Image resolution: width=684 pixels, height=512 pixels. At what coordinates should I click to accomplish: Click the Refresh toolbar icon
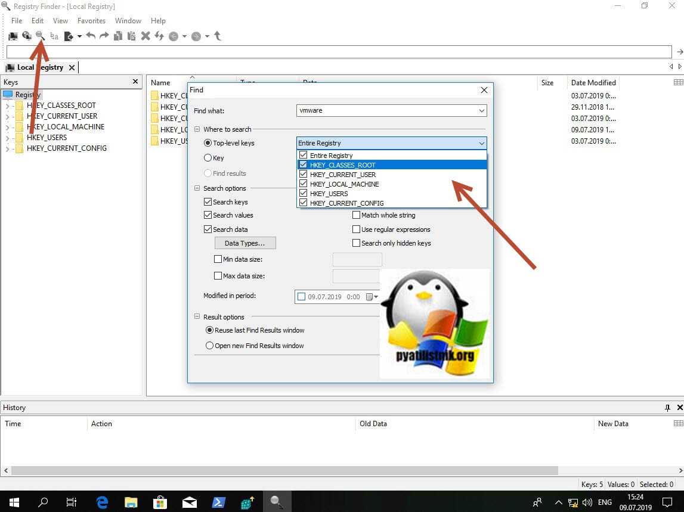(x=159, y=36)
